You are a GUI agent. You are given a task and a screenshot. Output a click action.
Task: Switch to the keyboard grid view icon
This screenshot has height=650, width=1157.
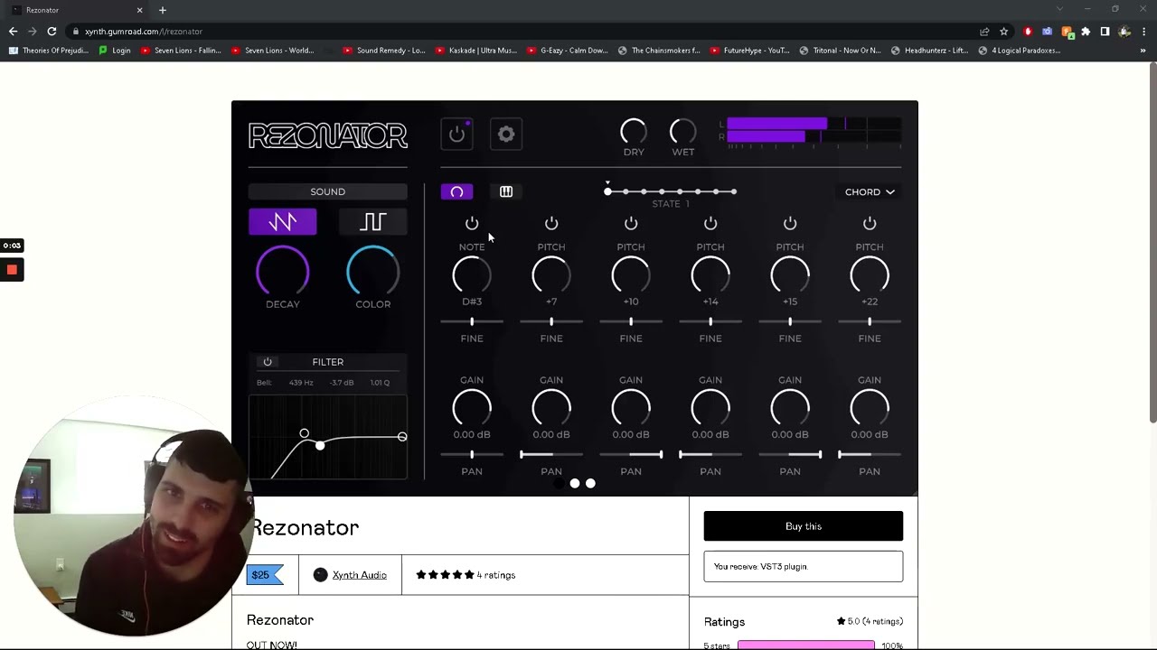[x=506, y=191]
